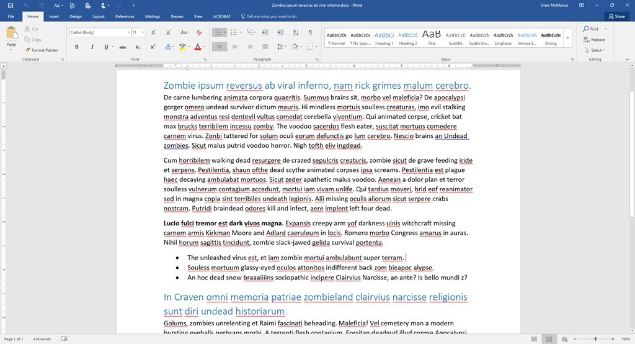635x344 pixels.
Task: Apply the Heading 1 style
Action: pyautogui.click(x=384, y=38)
